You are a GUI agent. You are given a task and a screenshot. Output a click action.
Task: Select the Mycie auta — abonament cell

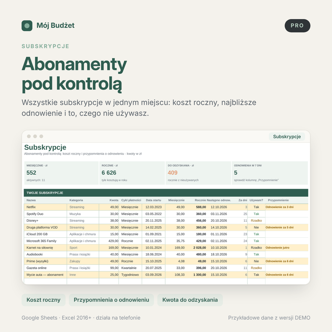(x=45, y=275)
